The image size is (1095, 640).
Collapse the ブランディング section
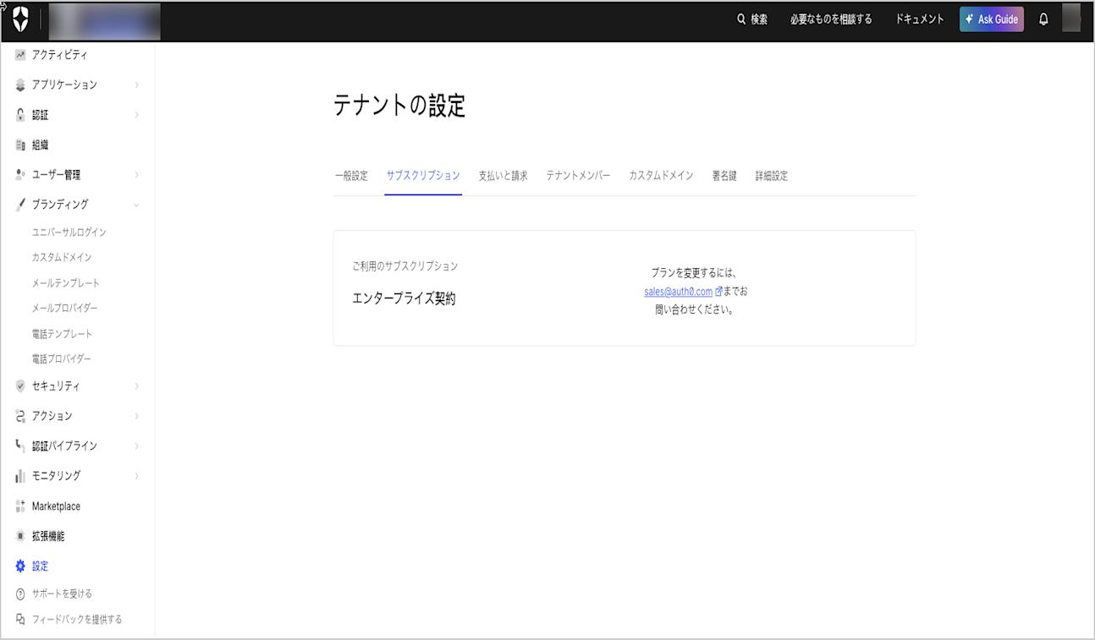[135, 204]
